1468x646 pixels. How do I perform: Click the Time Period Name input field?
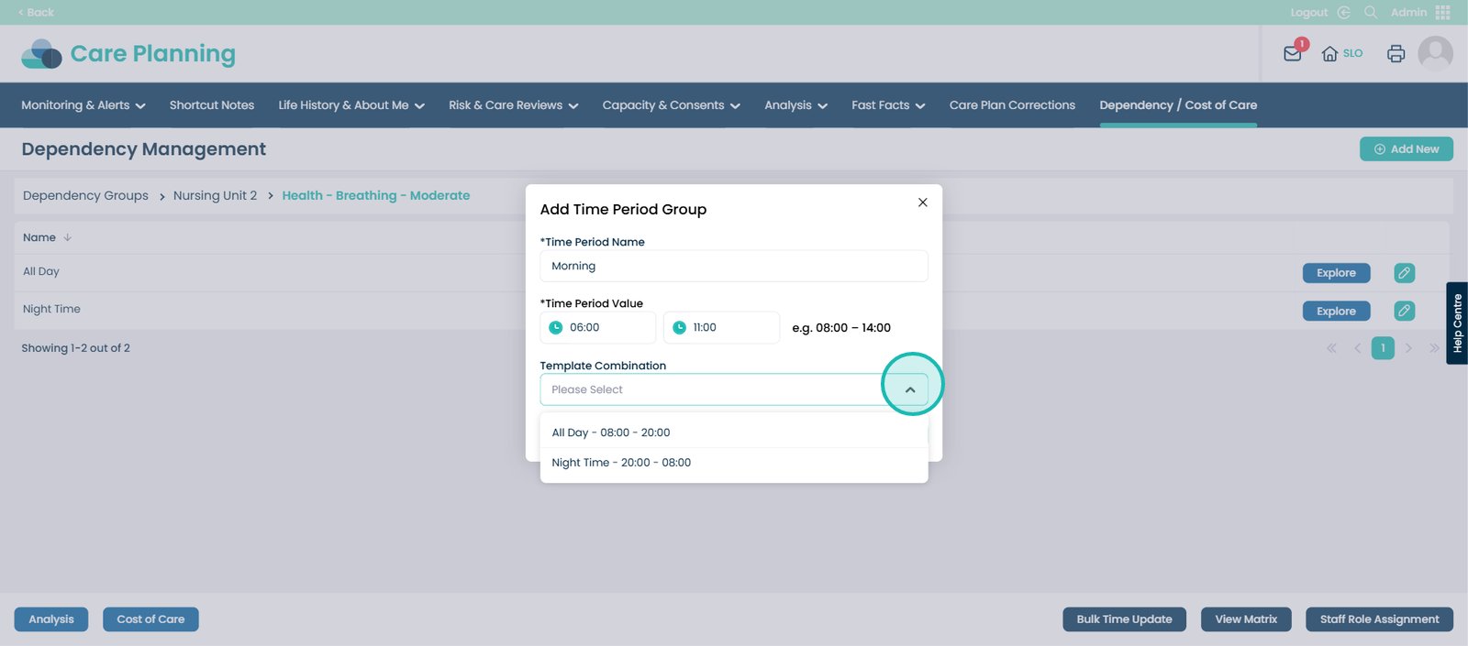pyautogui.click(x=733, y=267)
